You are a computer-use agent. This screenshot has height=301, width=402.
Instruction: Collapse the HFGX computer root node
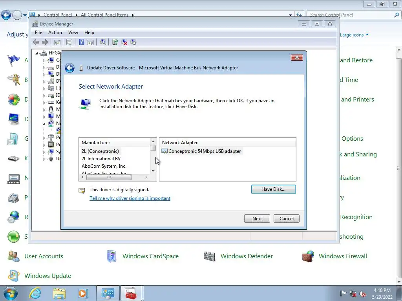[37, 53]
